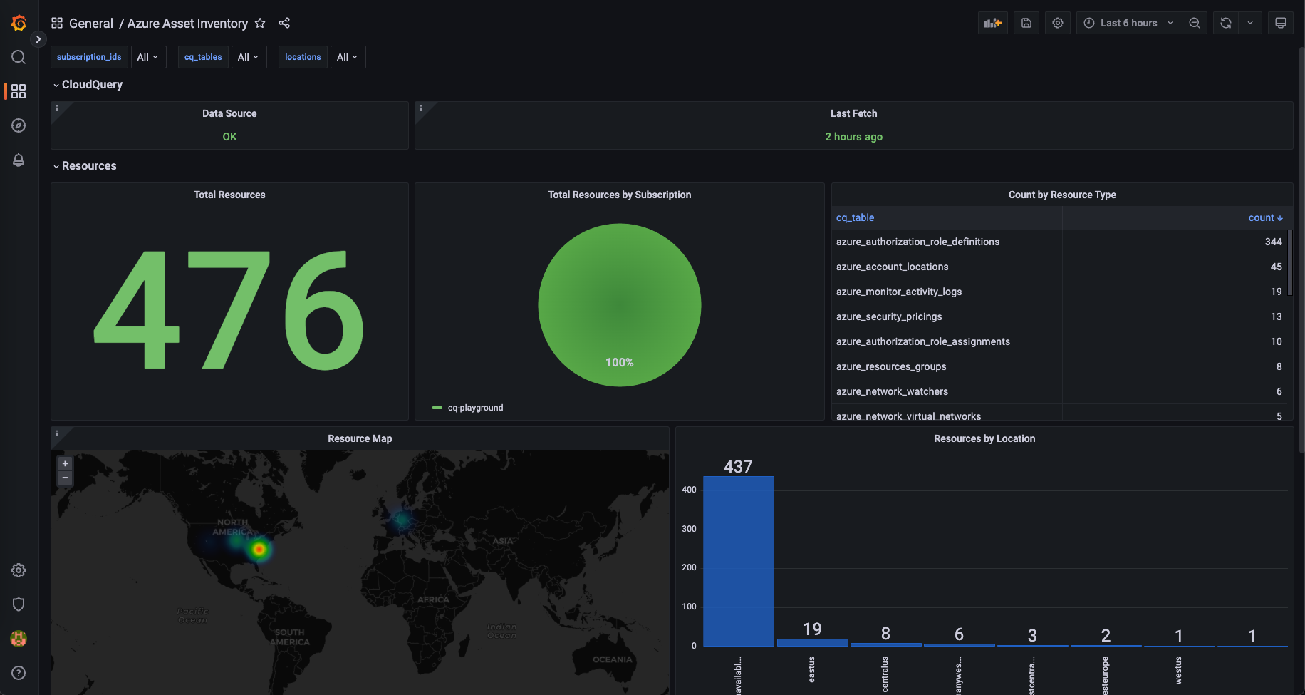The height and width of the screenshot is (695, 1305).
Task: Open Total Resources by Subscription panel menu
Action: click(619, 195)
